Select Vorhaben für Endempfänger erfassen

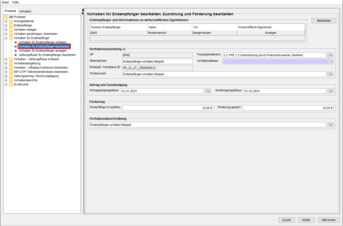42,42
